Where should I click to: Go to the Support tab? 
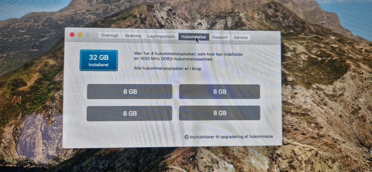pyautogui.click(x=220, y=37)
